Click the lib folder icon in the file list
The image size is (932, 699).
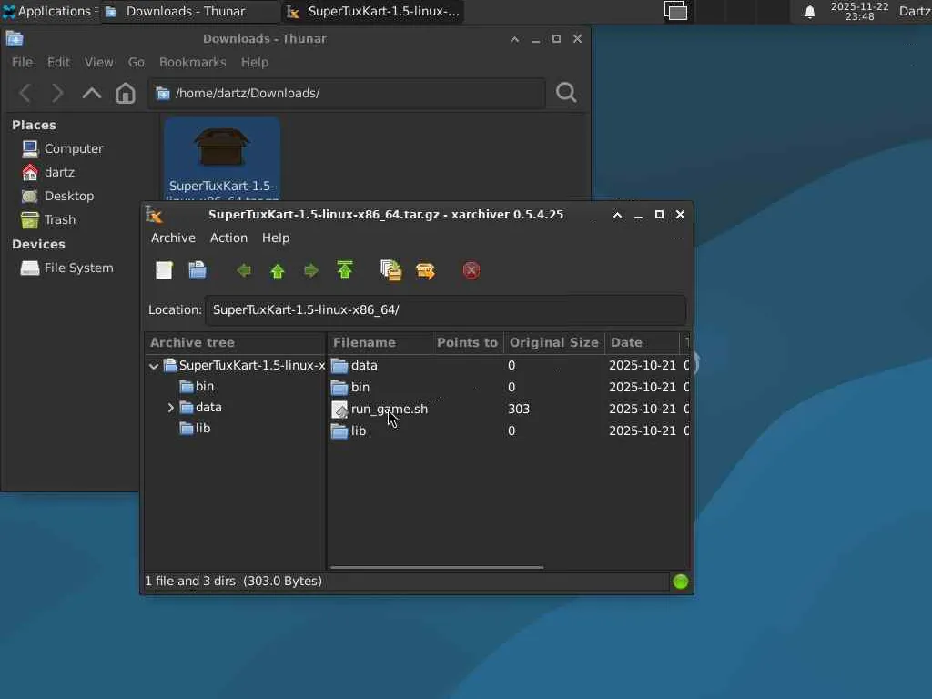(x=339, y=431)
